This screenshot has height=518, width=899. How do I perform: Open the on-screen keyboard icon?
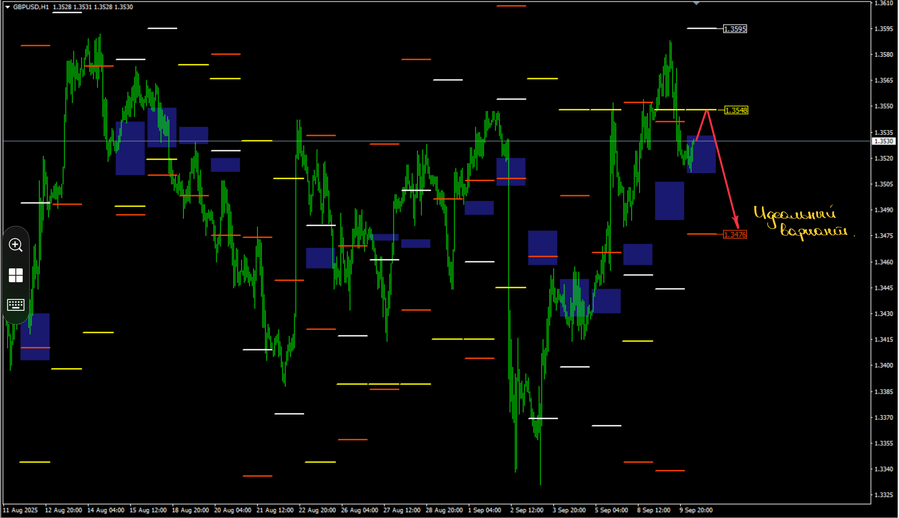tap(16, 305)
